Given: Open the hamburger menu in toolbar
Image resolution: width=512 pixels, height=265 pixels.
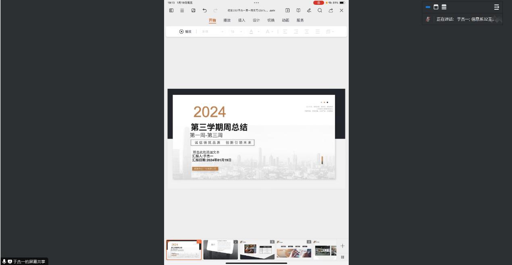Looking at the screenshot, I should click(x=182, y=10).
